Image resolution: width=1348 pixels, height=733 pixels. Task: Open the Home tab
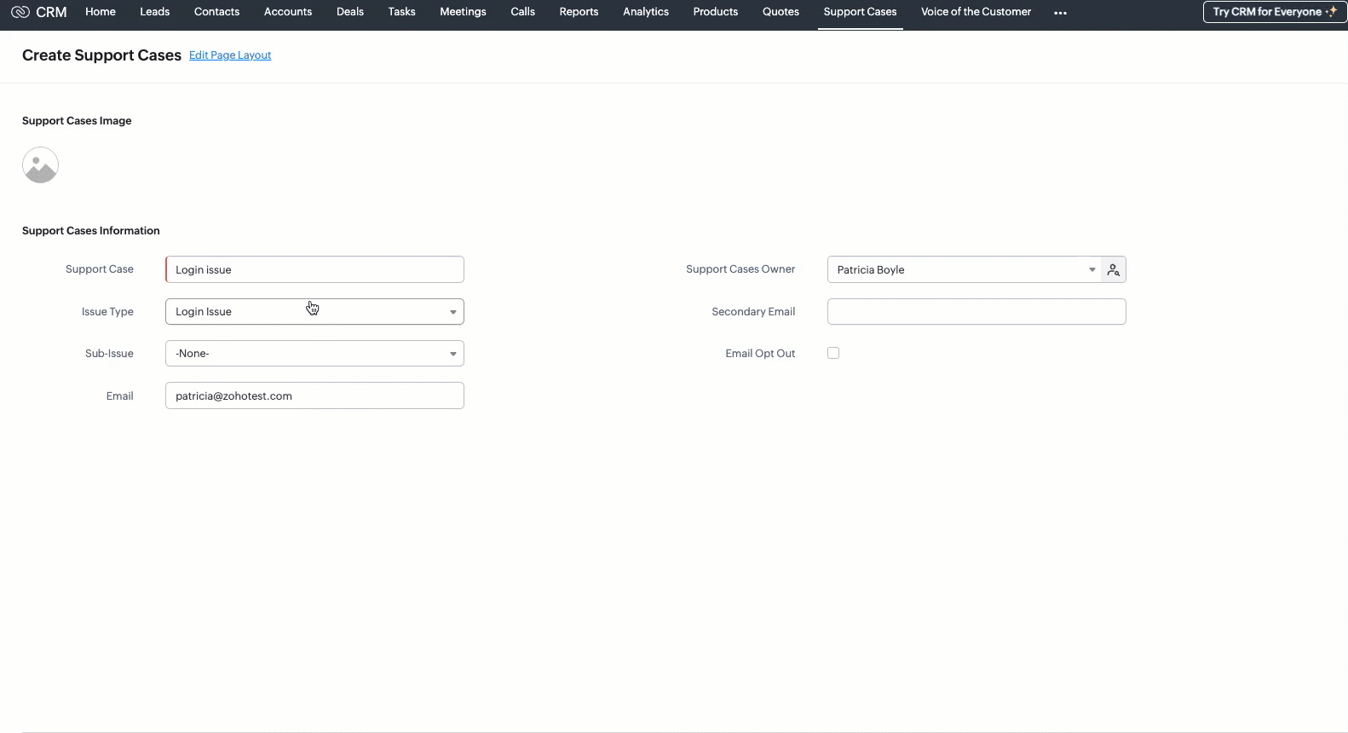[x=101, y=12]
